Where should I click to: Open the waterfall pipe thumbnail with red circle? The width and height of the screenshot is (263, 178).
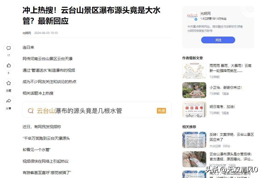(194, 159)
